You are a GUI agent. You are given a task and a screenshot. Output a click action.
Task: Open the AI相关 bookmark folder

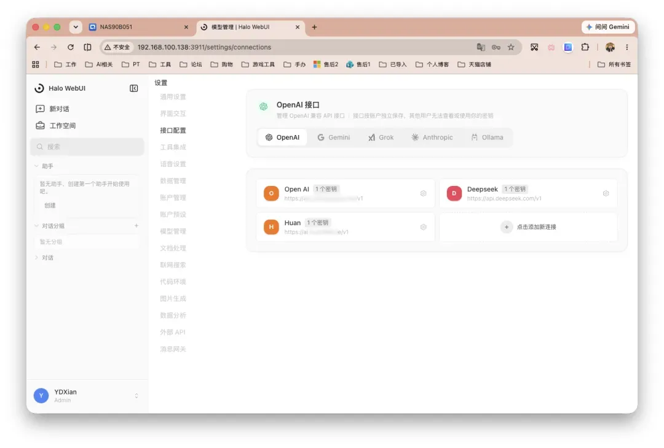point(98,64)
